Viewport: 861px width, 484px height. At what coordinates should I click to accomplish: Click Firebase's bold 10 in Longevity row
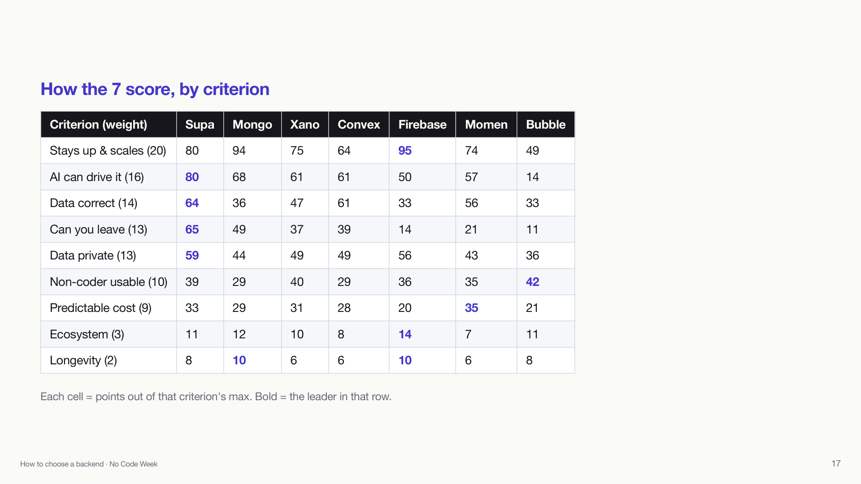point(405,360)
